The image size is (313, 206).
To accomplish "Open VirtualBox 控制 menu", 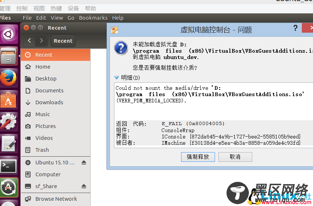I will (22, 8).
